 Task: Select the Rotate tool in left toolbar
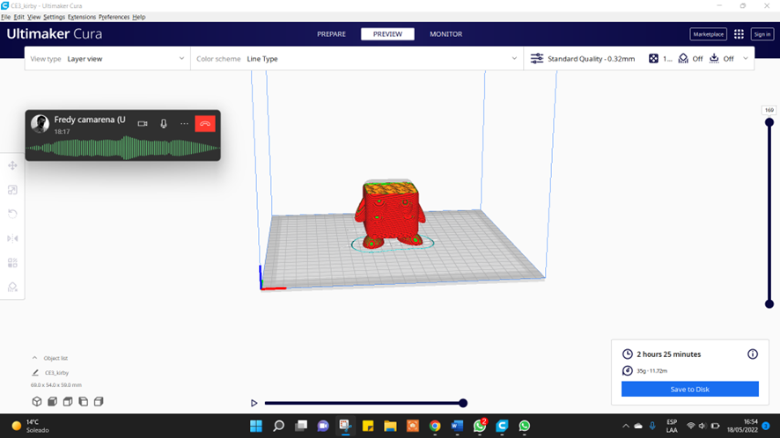click(x=12, y=215)
